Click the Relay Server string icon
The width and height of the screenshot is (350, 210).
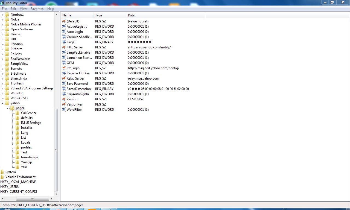(x=64, y=78)
